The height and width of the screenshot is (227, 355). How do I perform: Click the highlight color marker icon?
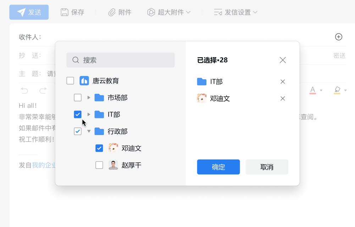tap(337, 90)
